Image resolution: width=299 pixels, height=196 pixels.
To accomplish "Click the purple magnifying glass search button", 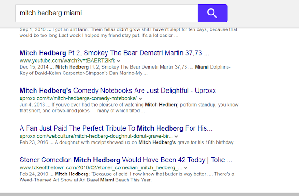I will pyautogui.click(x=212, y=13).
